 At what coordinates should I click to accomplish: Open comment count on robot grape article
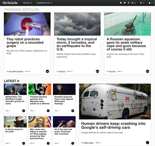pos(47,71)
